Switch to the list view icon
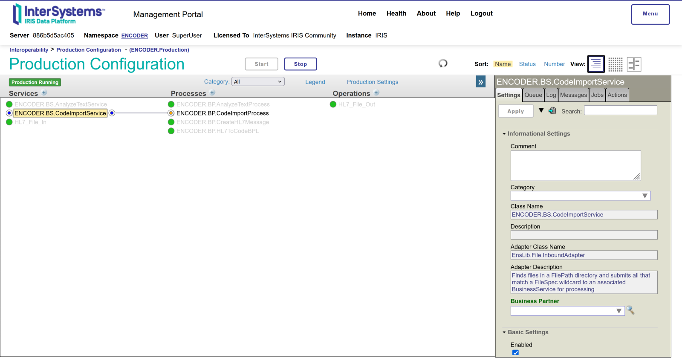The image size is (682, 364). tap(596, 64)
